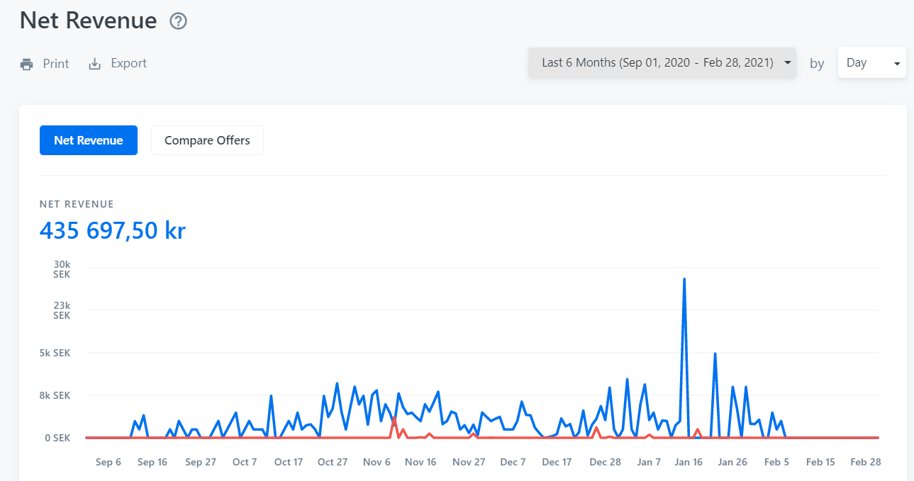Viewport: 914px width, 481px height.
Task: Click the Oct 27 x-axis label
Action: pos(333,462)
